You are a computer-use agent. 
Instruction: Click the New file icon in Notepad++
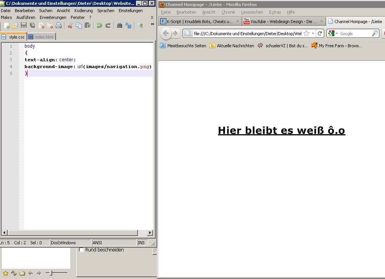(x=6, y=26)
